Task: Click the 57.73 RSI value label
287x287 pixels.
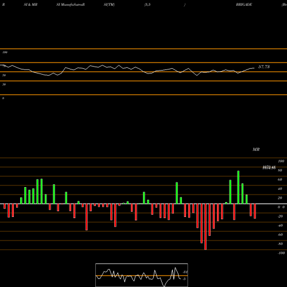Action: (x=264, y=67)
